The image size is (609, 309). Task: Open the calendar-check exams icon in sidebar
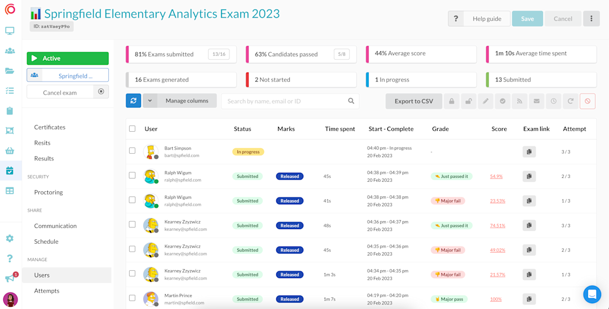[10, 171]
